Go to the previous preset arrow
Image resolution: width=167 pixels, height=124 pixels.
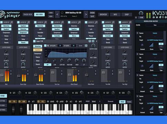pos(57,14)
